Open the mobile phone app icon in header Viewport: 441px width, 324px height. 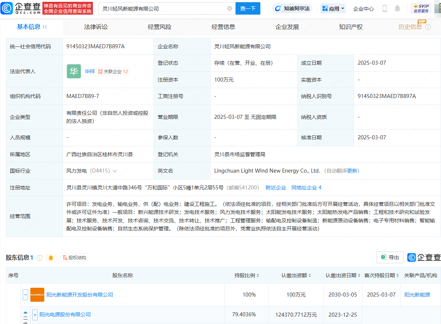click(385, 8)
